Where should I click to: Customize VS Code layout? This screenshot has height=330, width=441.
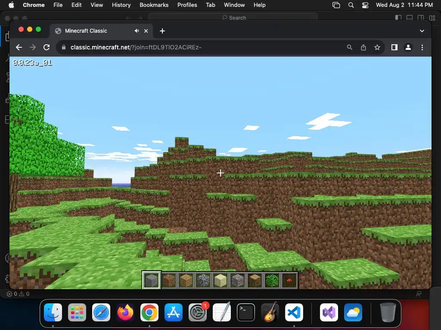coord(432,18)
